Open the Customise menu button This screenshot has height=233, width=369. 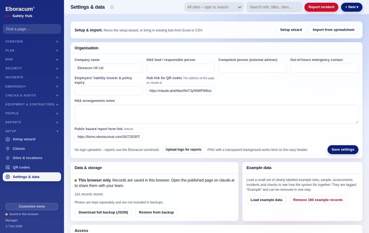tap(32, 206)
